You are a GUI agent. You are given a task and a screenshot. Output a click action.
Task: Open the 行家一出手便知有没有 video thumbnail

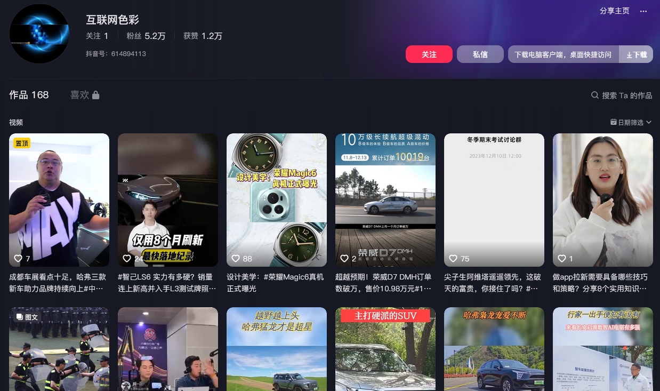point(603,349)
